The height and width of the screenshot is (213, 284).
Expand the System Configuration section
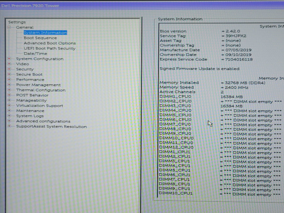(9, 59)
